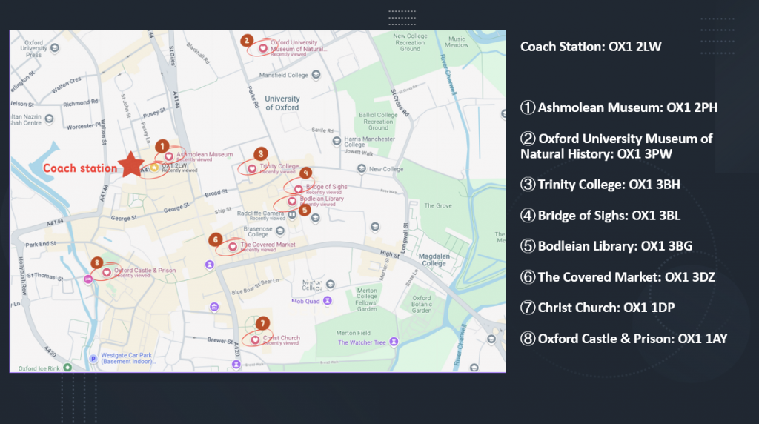Viewport: 759px width, 424px height.
Task: Click the Westgate Car Park parking icon
Action: tap(93, 358)
